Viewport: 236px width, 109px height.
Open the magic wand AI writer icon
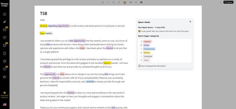coord(5,22)
